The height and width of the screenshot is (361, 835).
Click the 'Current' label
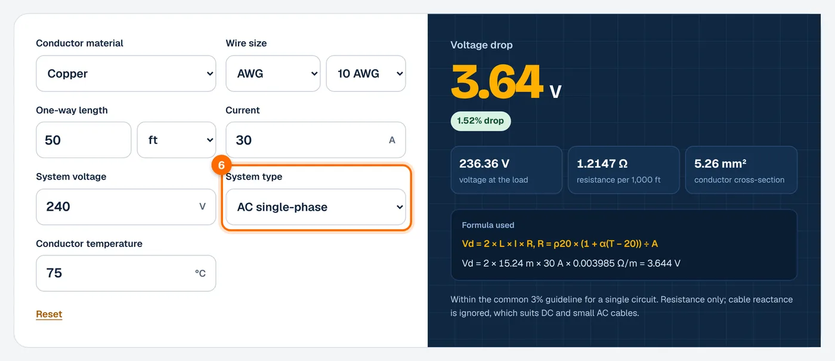[x=243, y=110]
